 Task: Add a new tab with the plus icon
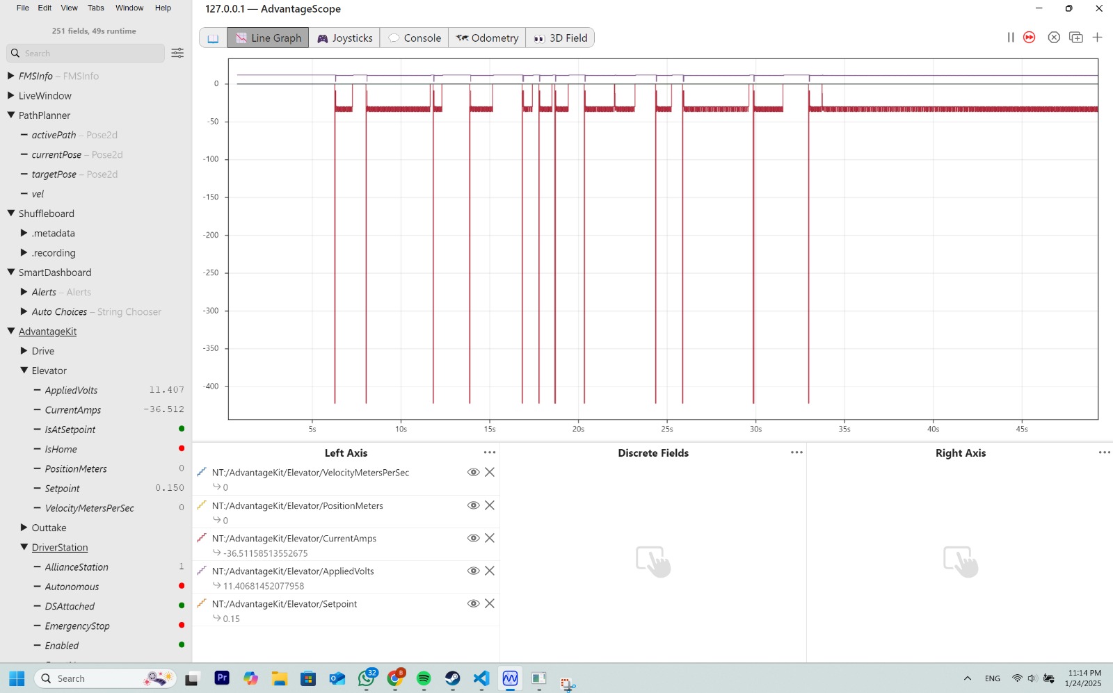tap(1098, 38)
